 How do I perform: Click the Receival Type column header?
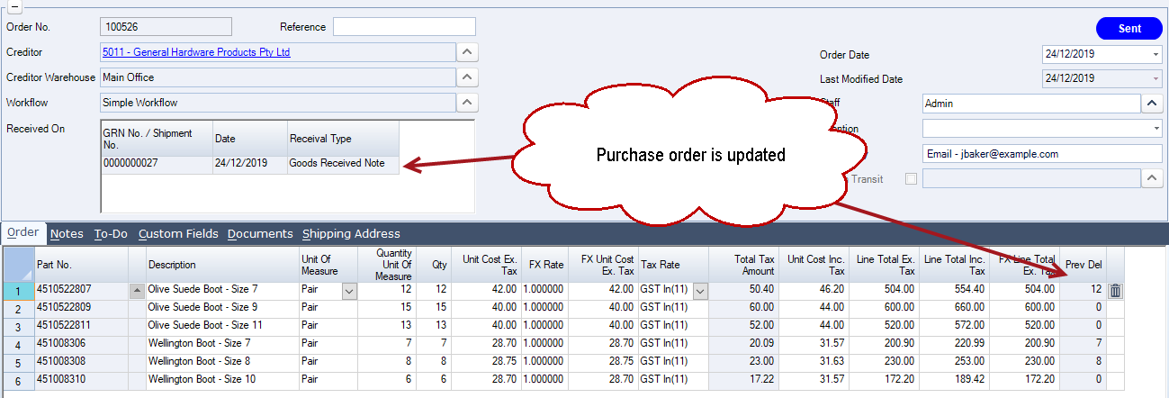point(343,139)
